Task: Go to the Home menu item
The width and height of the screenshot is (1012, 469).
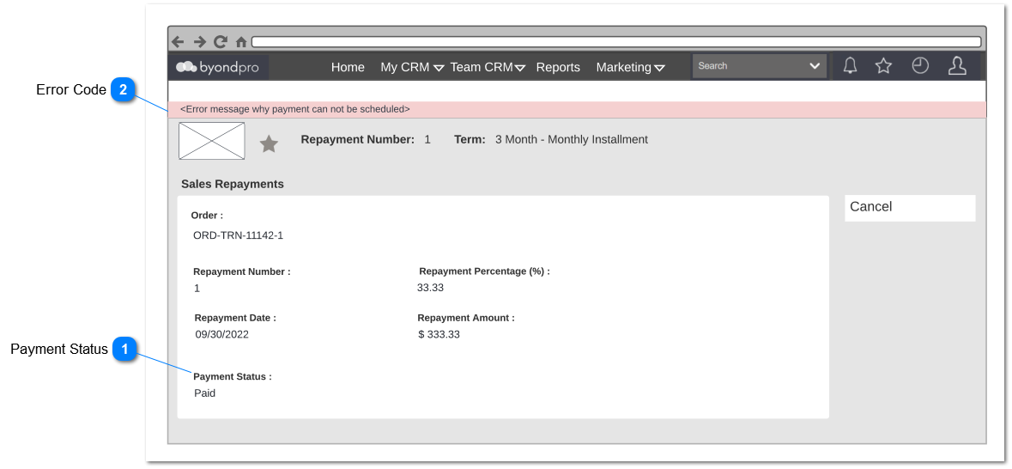Action: click(348, 67)
